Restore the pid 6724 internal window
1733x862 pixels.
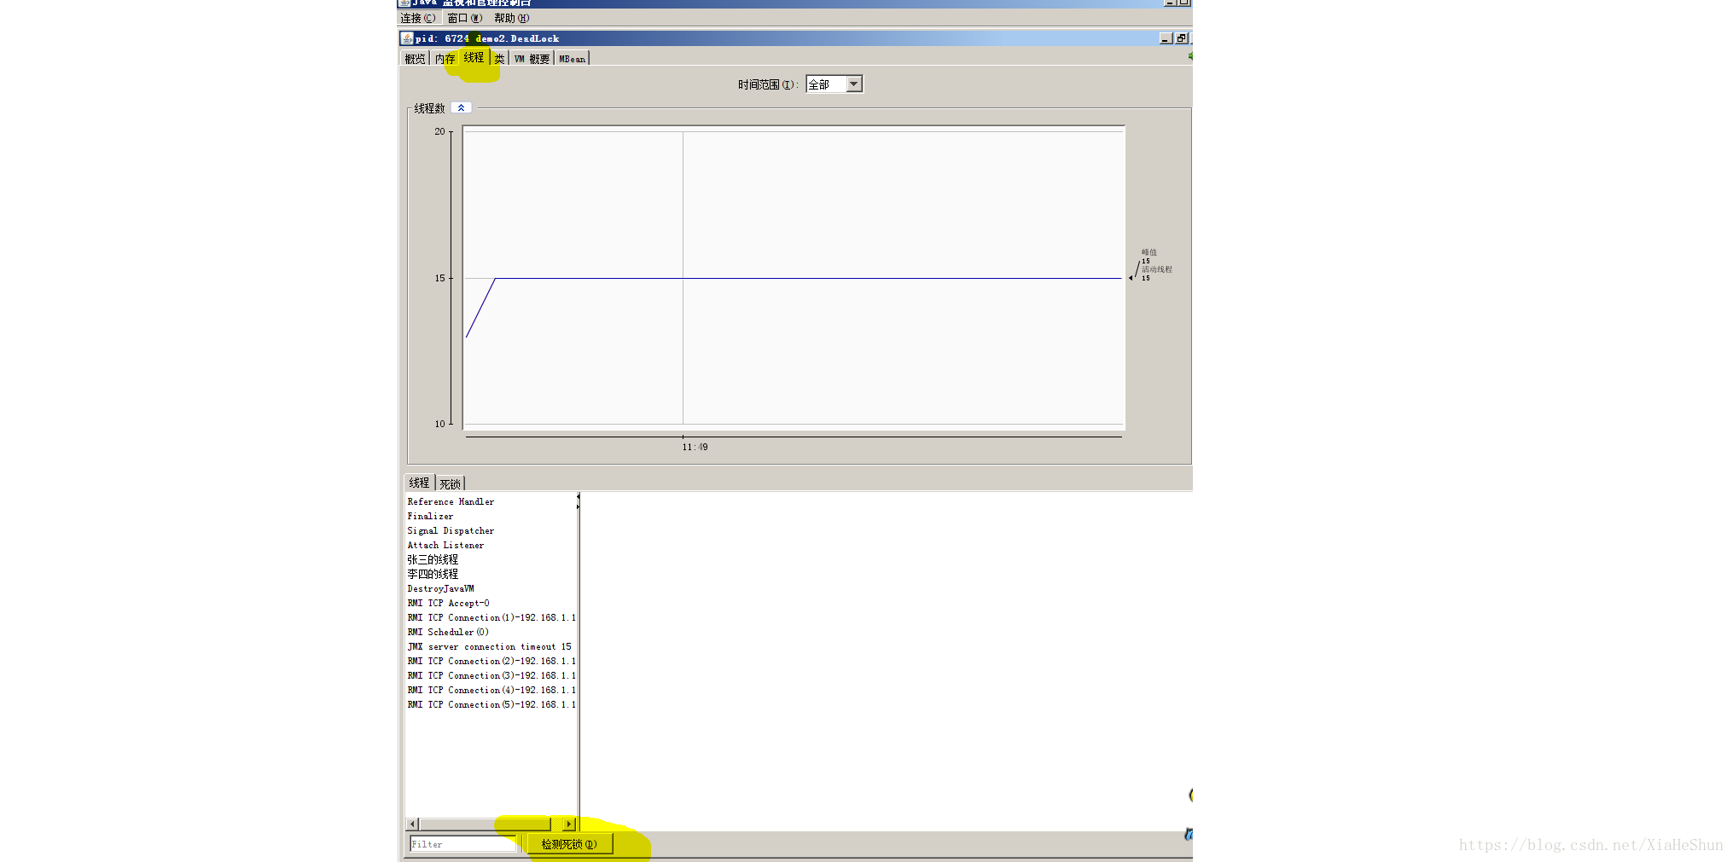[1182, 38]
